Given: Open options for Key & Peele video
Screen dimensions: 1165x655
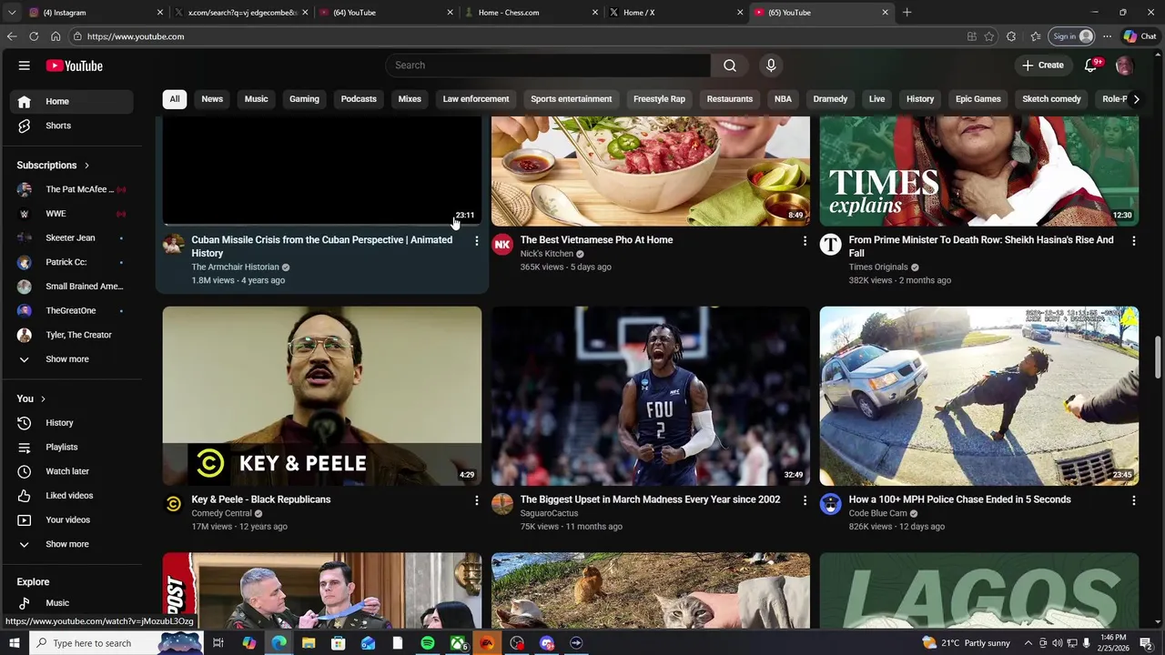Looking at the screenshot, I should click(476, 500).
